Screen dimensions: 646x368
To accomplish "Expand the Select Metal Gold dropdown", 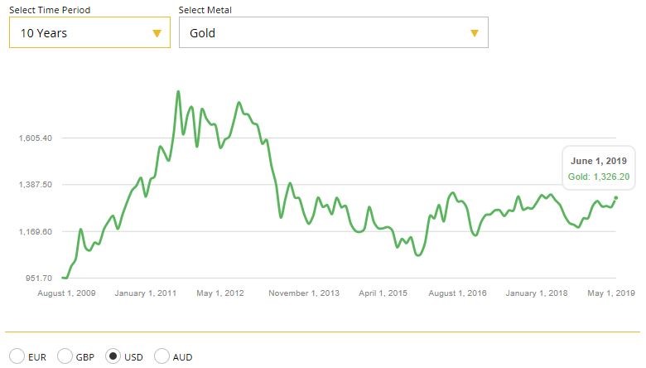I will 333,33.
